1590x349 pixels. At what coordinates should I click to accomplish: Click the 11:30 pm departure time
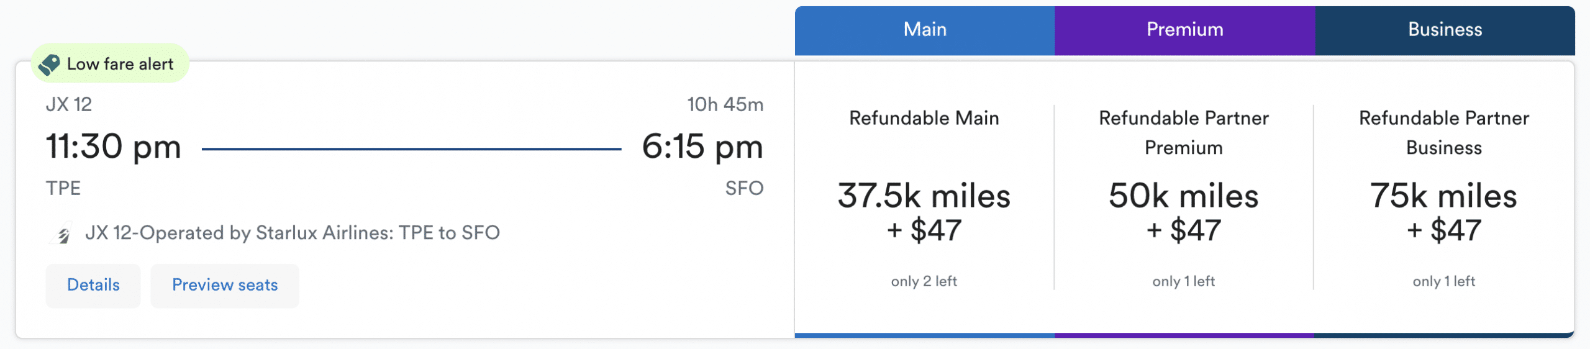point(114,147)
